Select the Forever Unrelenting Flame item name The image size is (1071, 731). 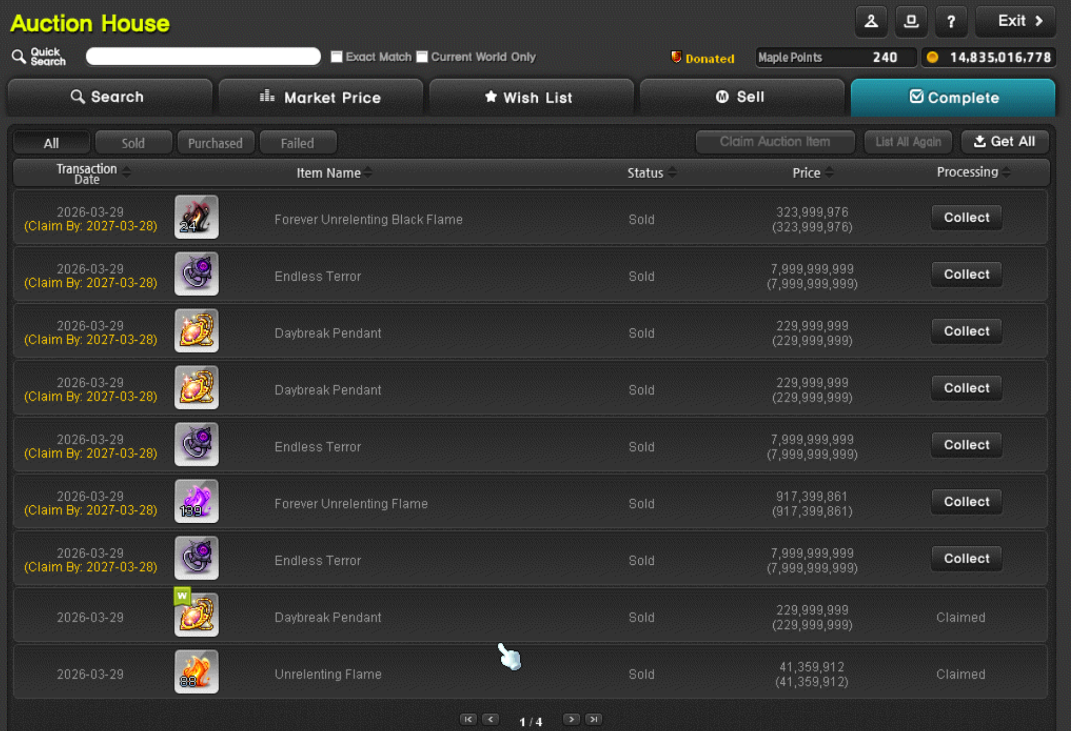coord(351,504)
